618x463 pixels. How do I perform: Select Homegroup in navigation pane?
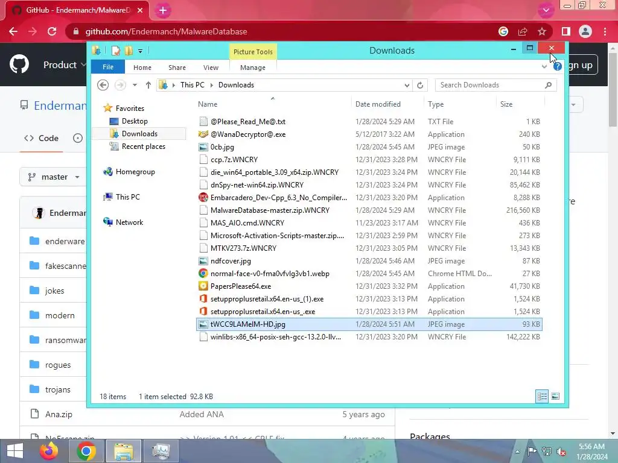(135, 172)
